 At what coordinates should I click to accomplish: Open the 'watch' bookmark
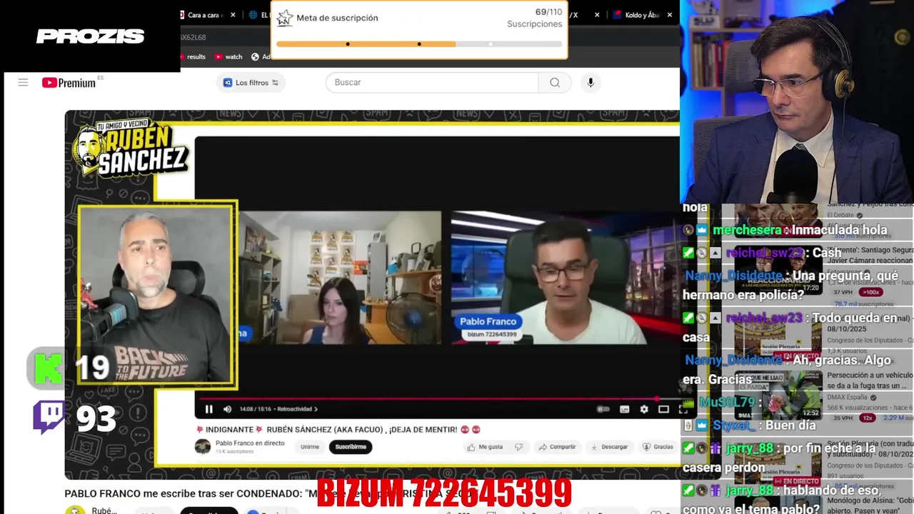pos(229,57)
